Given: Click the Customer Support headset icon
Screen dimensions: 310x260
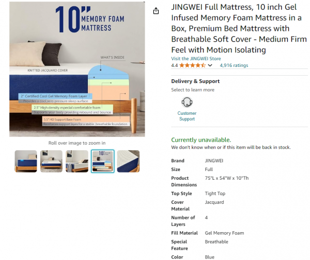Looking at the screenshot, I should (x=187, y=102).
